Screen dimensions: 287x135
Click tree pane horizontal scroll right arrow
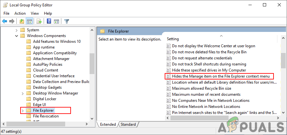click(x=87, y=124)
